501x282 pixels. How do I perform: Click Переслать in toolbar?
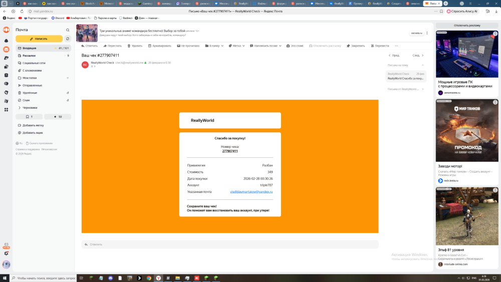point(112,46)
